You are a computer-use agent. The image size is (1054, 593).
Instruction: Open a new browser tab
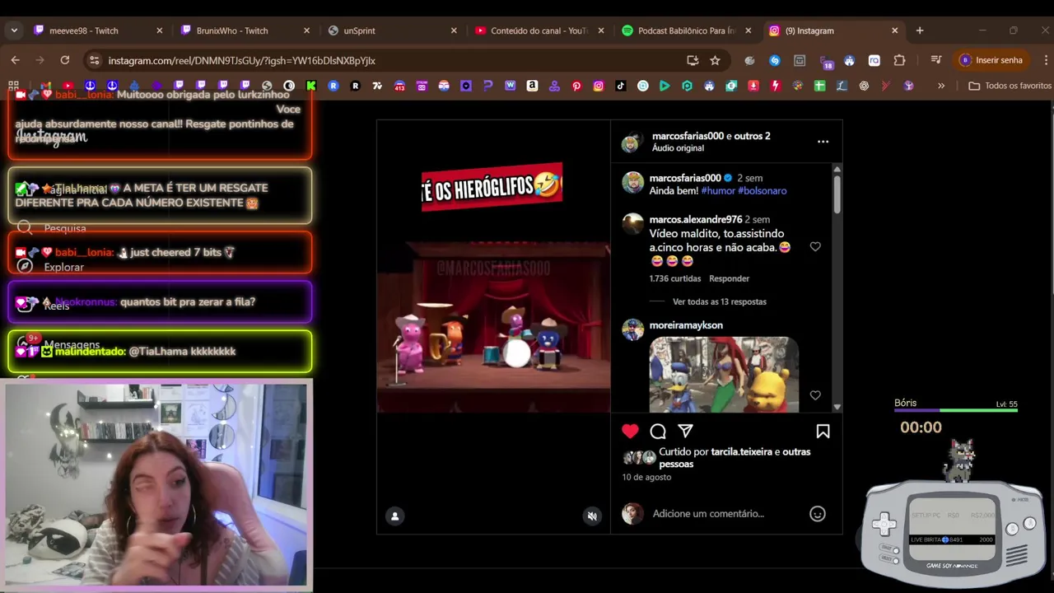pyautogui.click(x=920, y=30)
